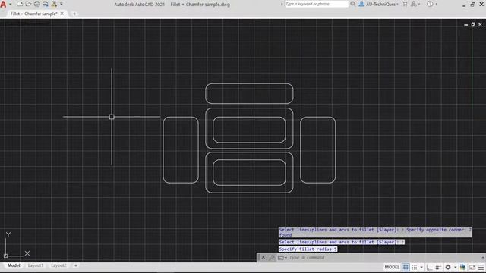Toggle Ortho mode in status bar
The width and height of the screenshot is (486, 273).
pos(429,267)
